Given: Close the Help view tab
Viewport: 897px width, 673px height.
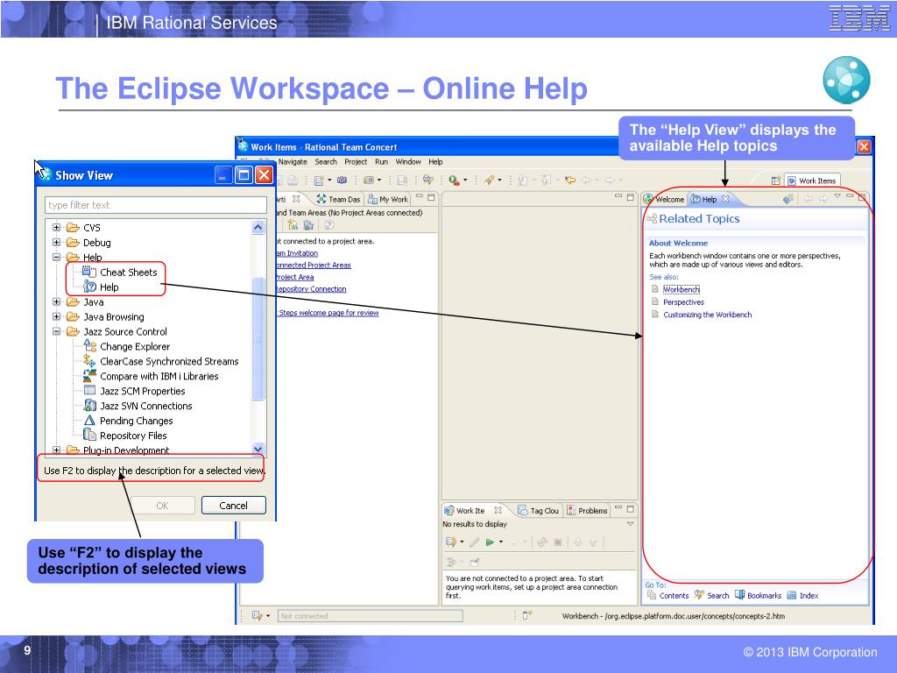Looking at the screenshot, I should pyautogui.click(x=725, y=199).
